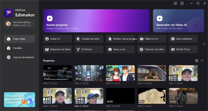
Task: Open the black thumbnail 2025-10-23_05
Action: click(x=120, y=96)
